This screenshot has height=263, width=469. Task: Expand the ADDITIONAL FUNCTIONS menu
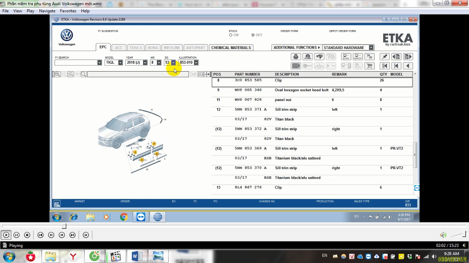point(297,48)
